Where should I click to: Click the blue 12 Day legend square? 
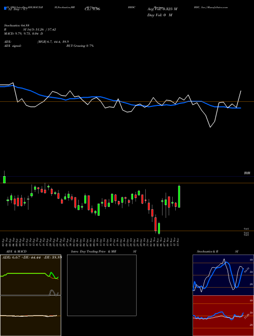(x=5, y=9)
